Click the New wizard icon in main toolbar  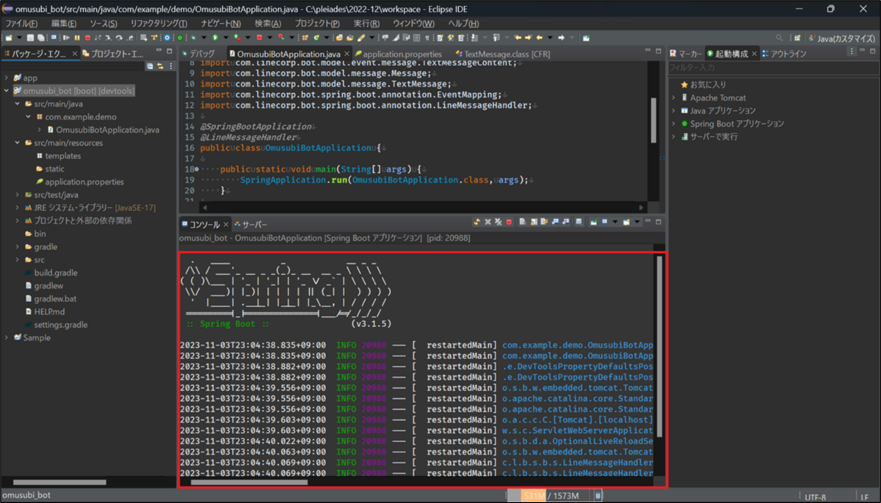pyautogui.click(x=8, y=37)
